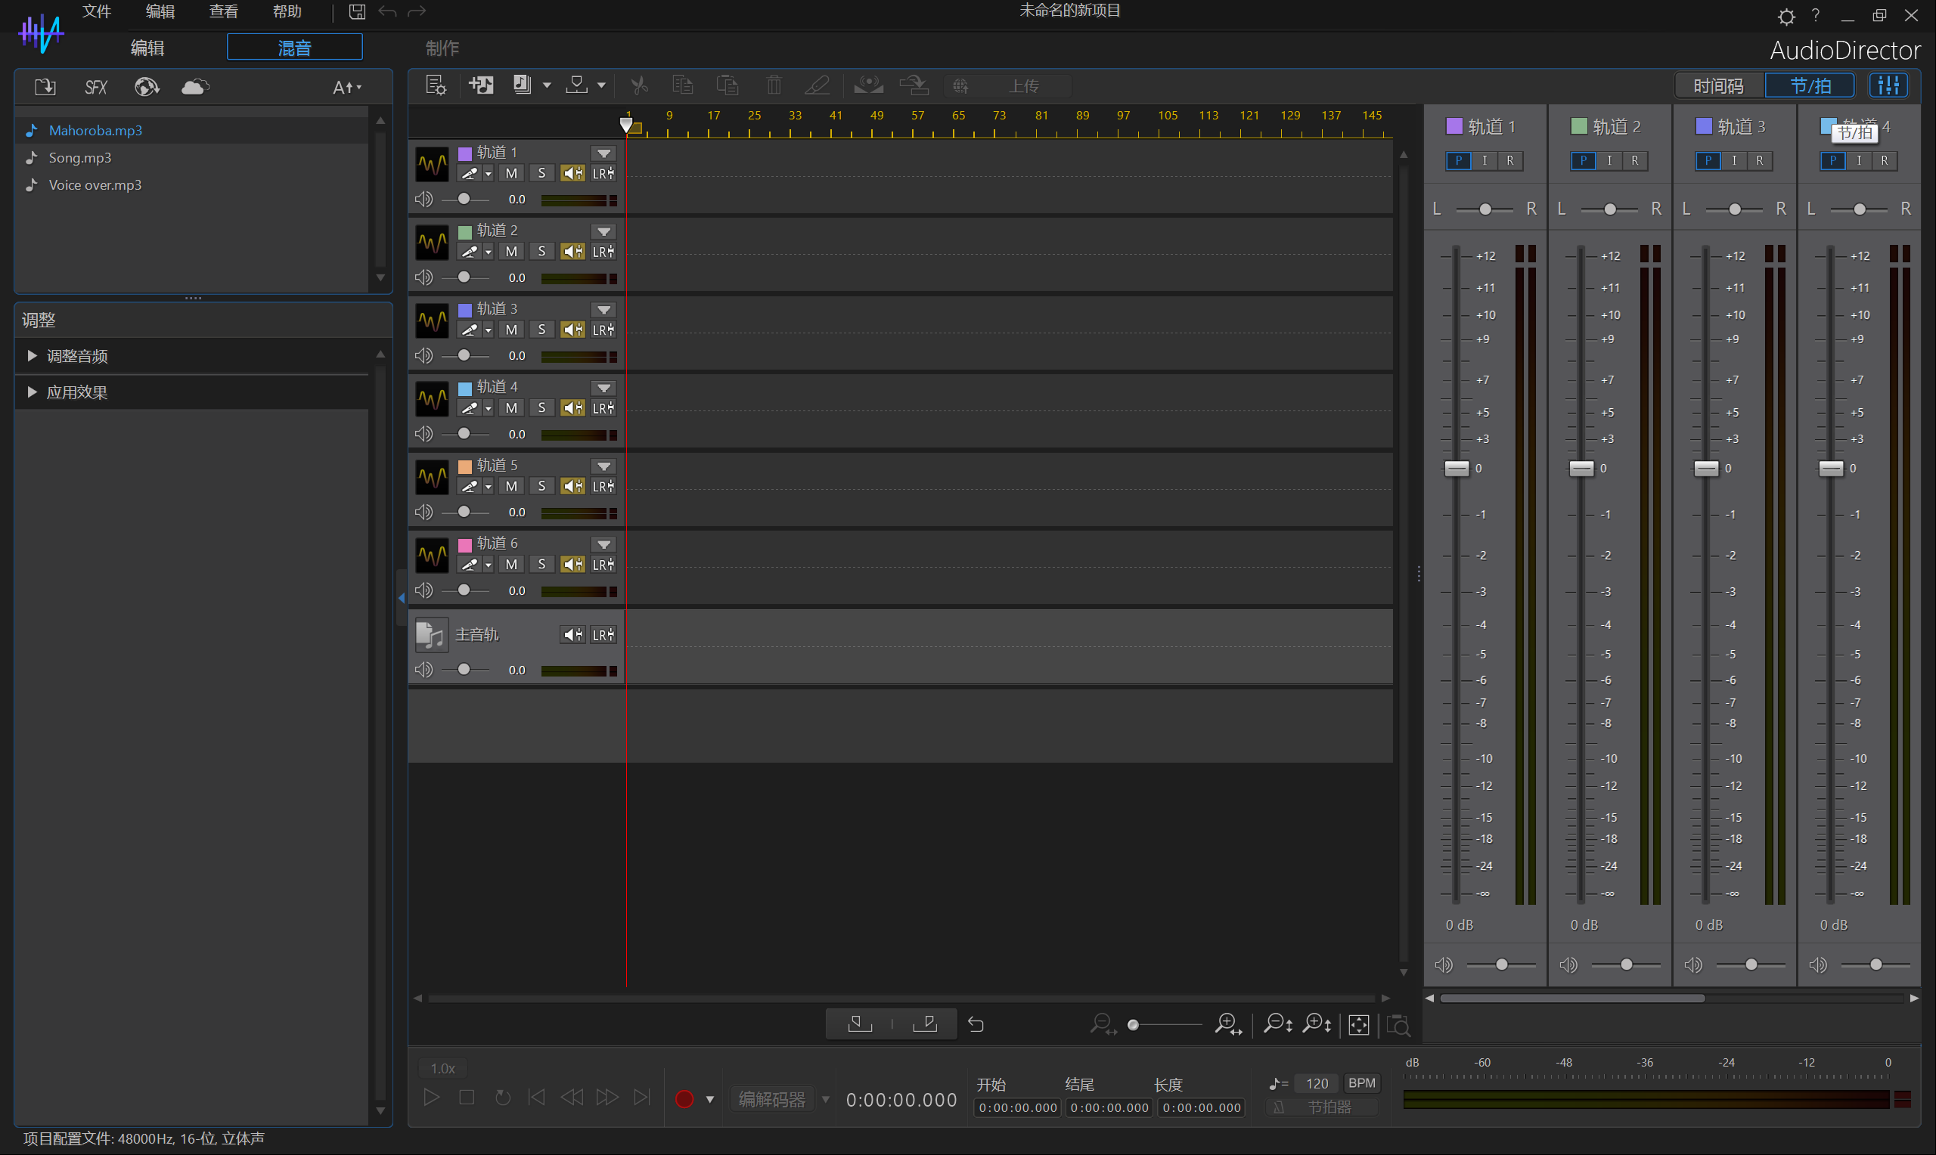Click the zoom in horizontally magnifier icon
Screen dimensions: 1936x1155
pyautogui.click(x=1227, y=1025)
